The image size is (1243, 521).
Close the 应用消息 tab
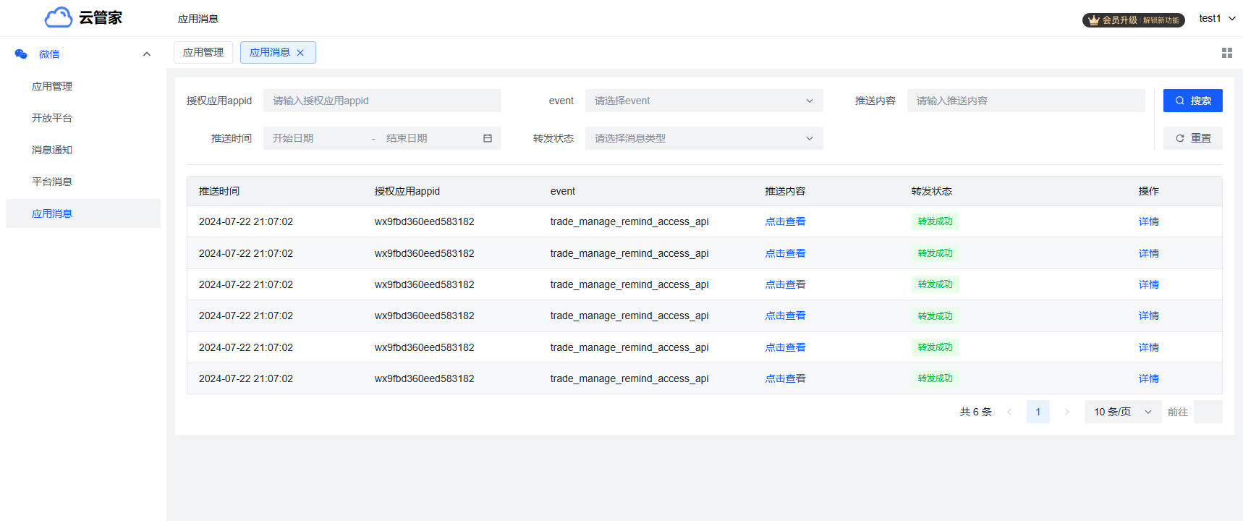300,53
